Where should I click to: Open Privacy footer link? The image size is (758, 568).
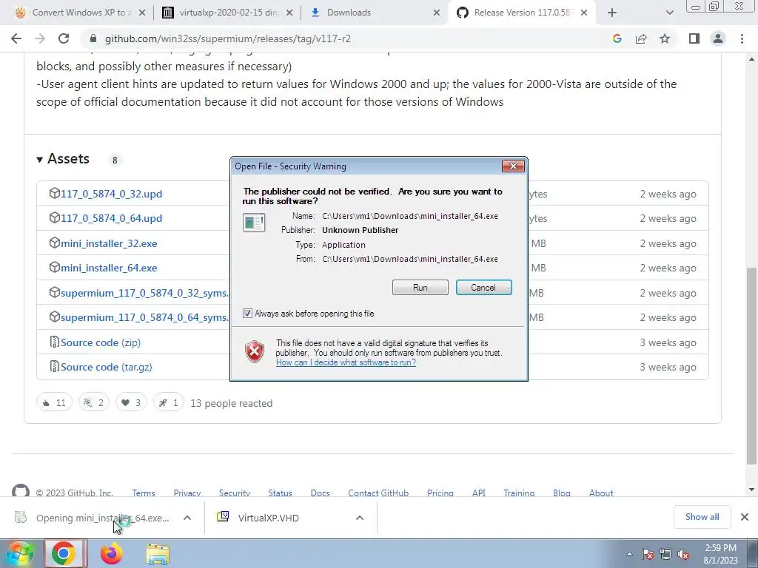[187, 493]
